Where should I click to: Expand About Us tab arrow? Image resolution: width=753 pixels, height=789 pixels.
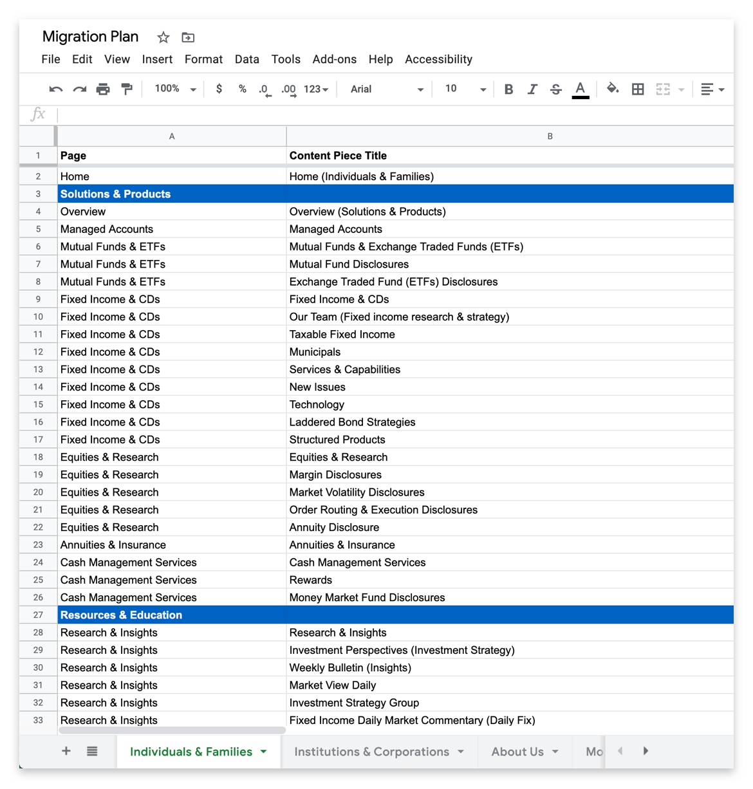coord(555,752)
